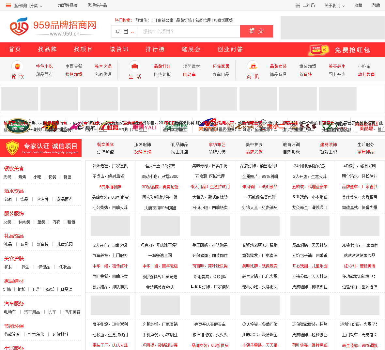Click listing 中华一绝，祖传卤味
The width and height of the screenshot is (385, 350).
tap(110, 266)
